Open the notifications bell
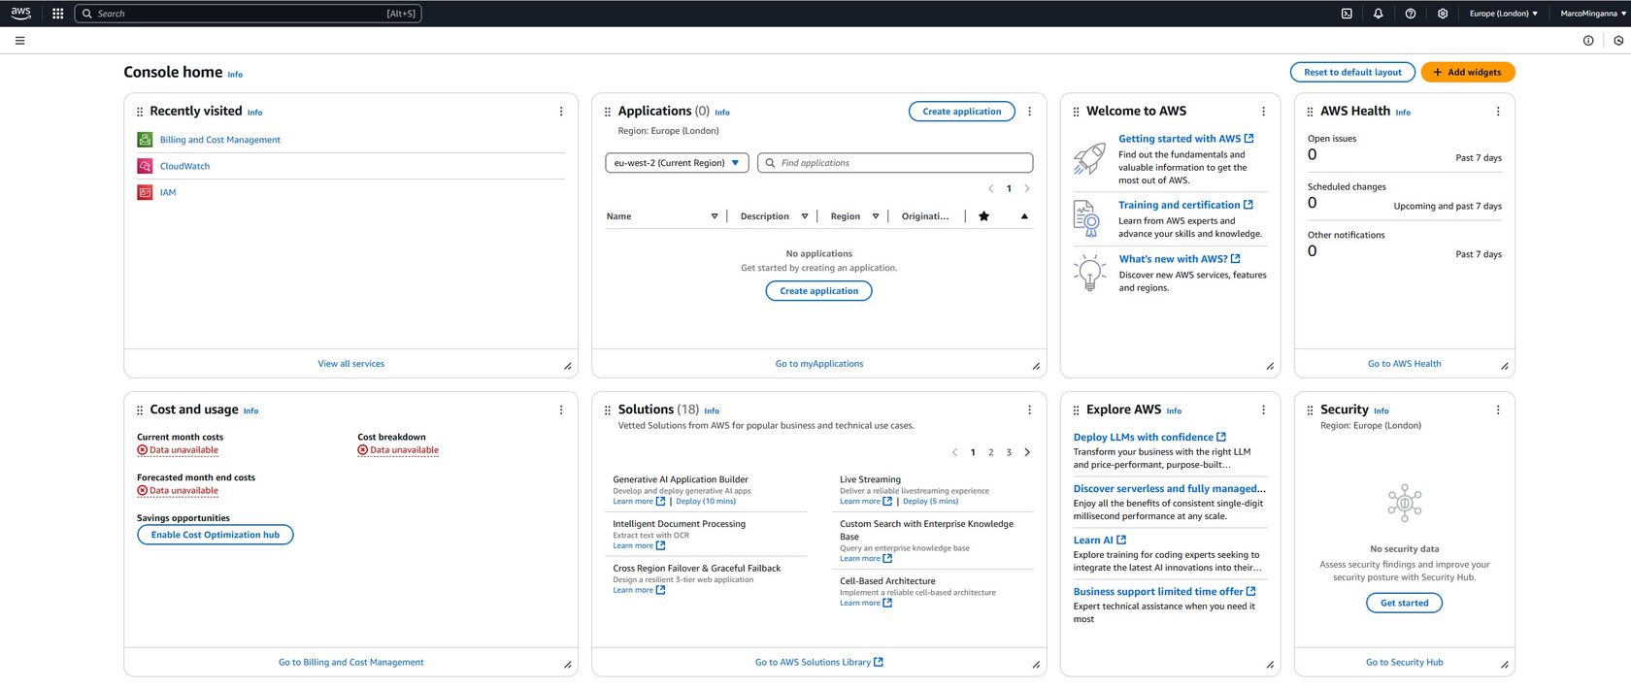This screenshot has height=689, width=1631. point(1378,14)
